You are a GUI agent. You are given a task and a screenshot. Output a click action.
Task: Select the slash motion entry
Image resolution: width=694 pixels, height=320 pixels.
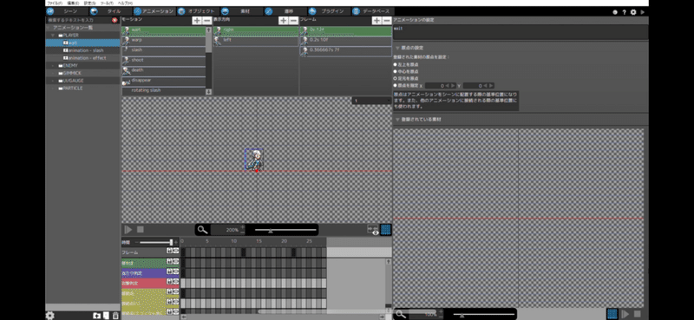coord(164,50)
